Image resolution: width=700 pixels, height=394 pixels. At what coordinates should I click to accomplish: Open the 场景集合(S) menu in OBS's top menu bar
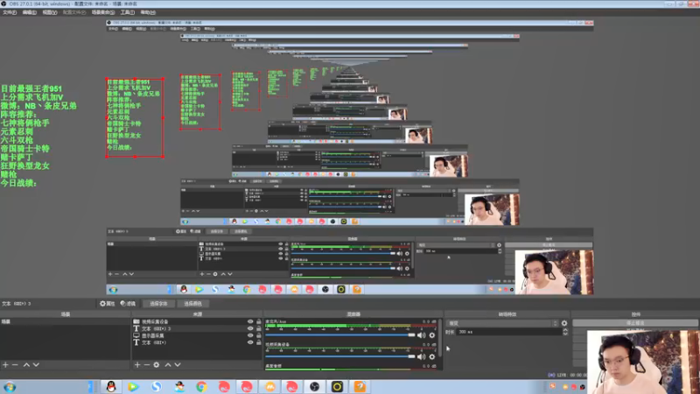tap(103, 12)
